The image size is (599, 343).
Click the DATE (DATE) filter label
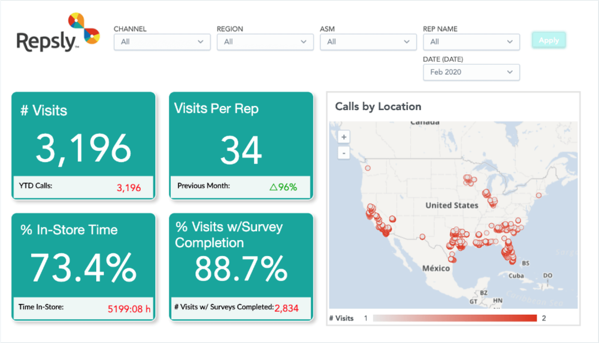pyautogui.click(x=443, y=59)
